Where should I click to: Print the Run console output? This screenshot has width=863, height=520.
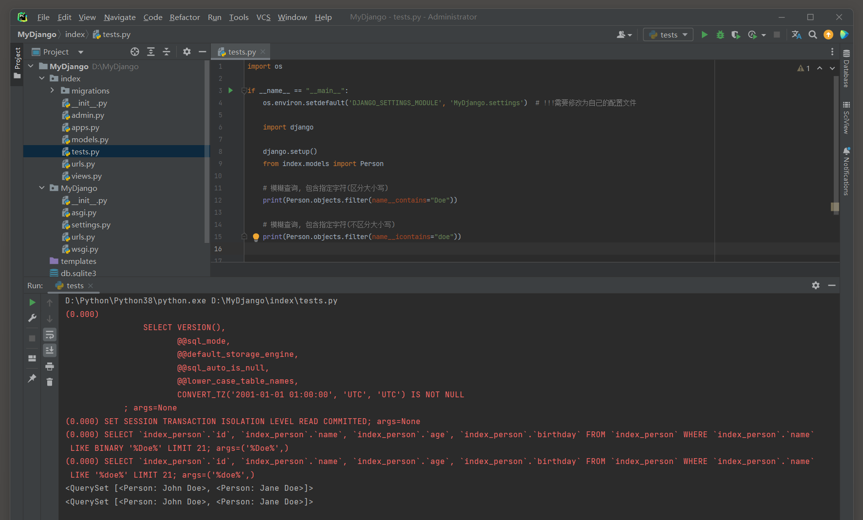tap(50, 366)
